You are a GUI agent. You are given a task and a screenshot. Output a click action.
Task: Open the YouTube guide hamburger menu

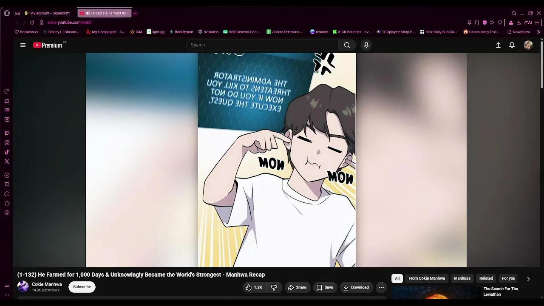pos(23,45)
